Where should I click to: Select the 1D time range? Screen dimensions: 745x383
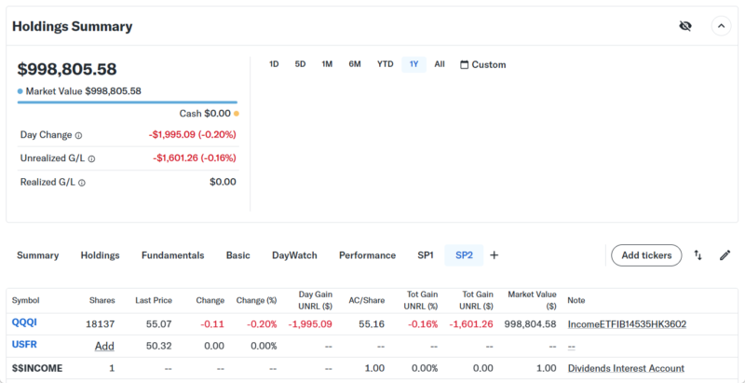(x=274, y=64)
